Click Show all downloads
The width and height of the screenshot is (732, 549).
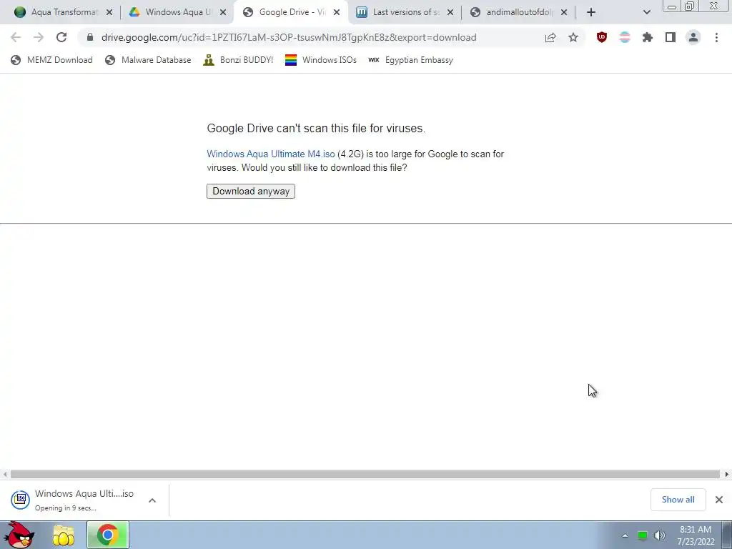(678, 500)
